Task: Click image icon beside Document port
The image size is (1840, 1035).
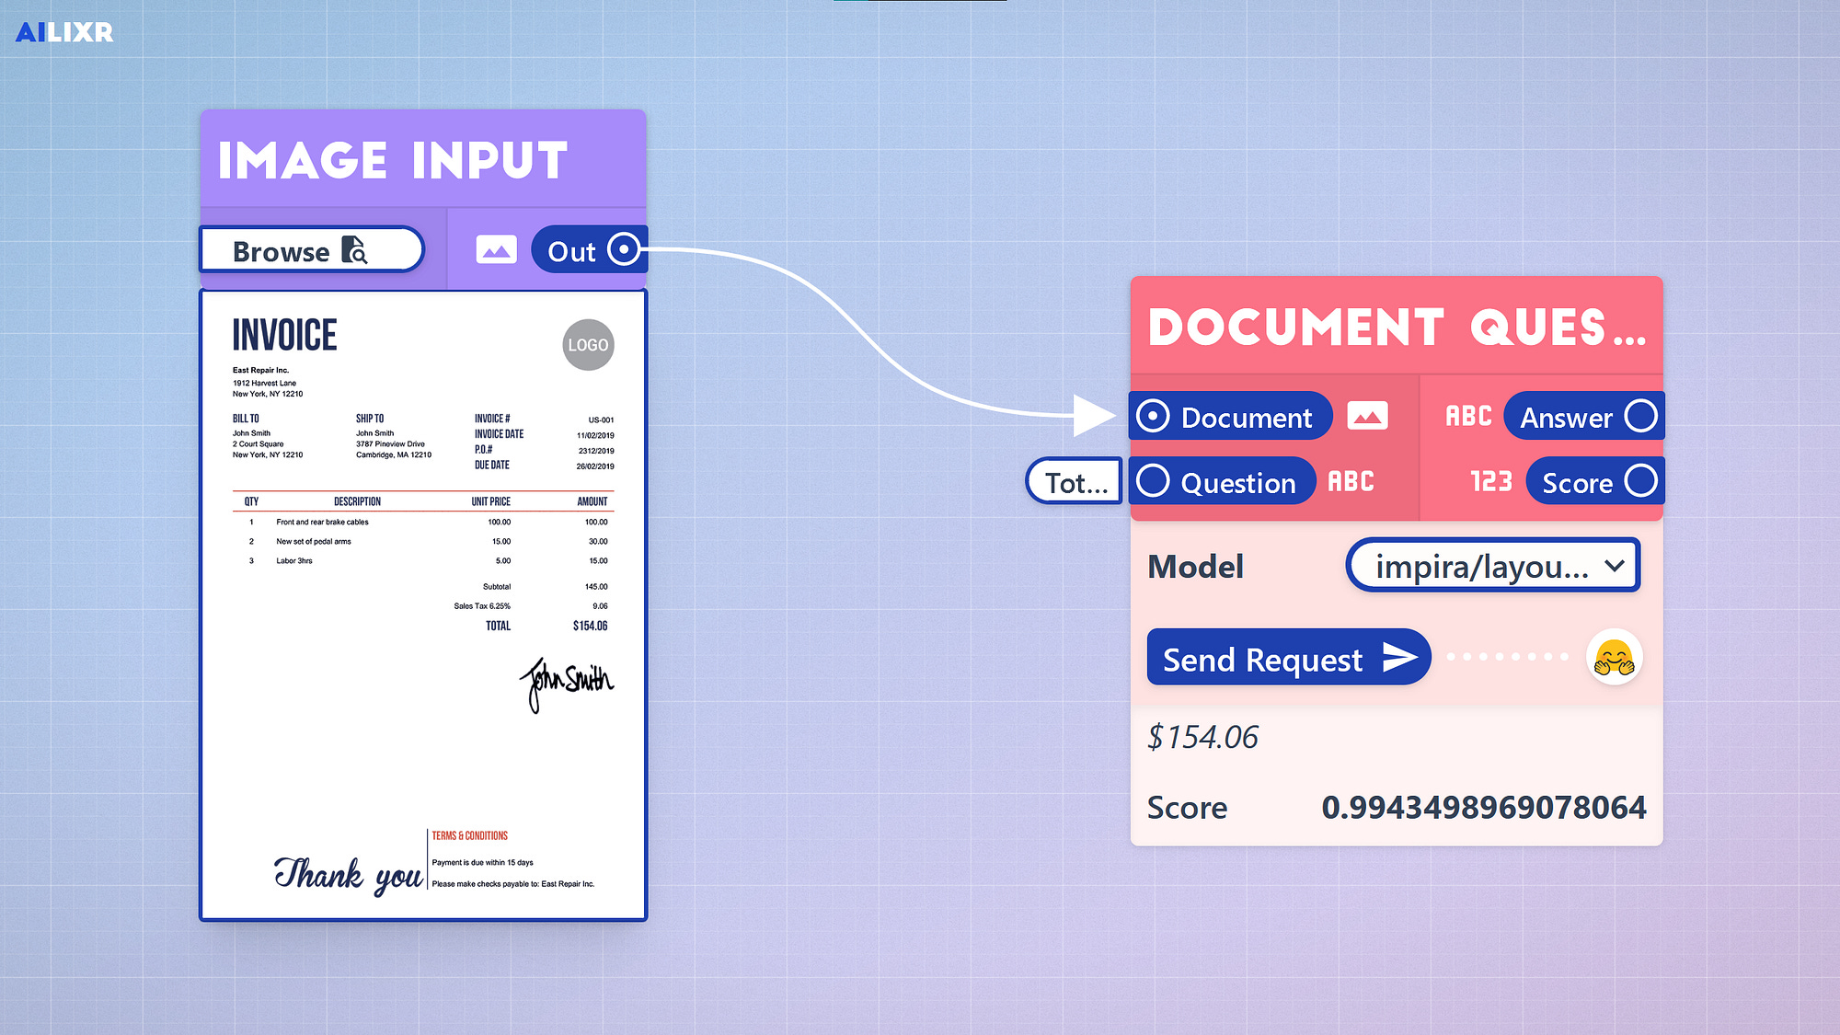Action: [1367, 417]
